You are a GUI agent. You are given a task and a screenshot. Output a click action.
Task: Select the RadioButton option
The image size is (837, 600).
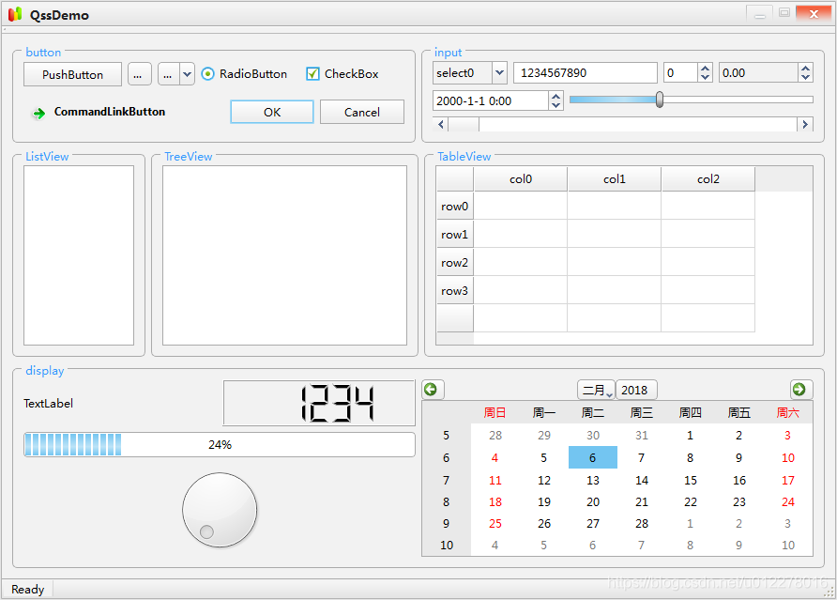tap(208, 74)
